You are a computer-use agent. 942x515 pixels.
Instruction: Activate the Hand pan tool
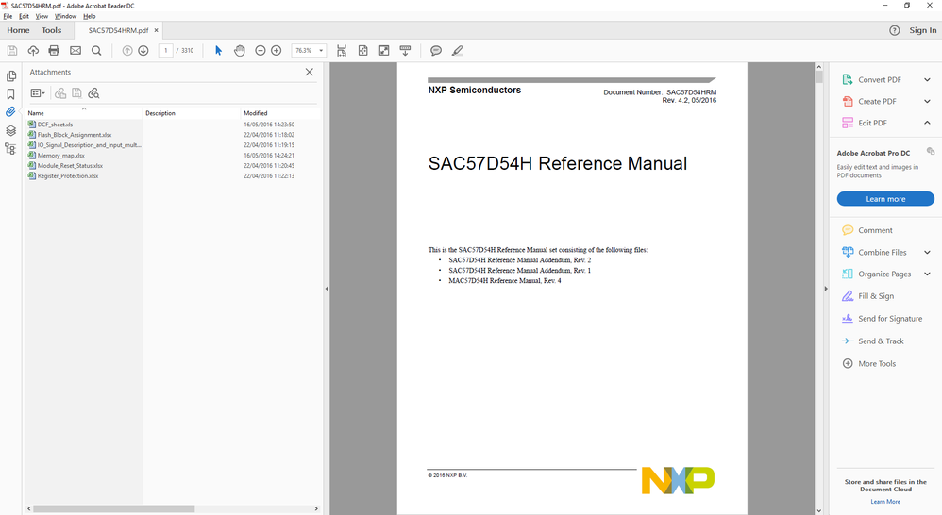239,51
